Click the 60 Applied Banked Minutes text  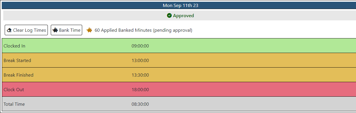coord(144,30)
